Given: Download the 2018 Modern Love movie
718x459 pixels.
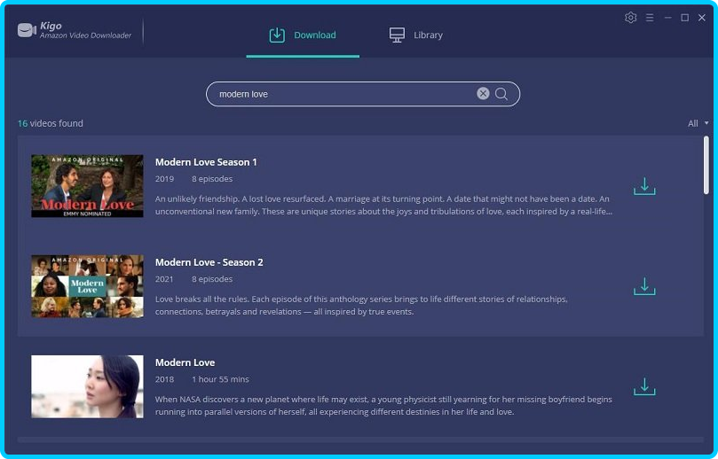Looking at the screenshot, I should [644, 387].
